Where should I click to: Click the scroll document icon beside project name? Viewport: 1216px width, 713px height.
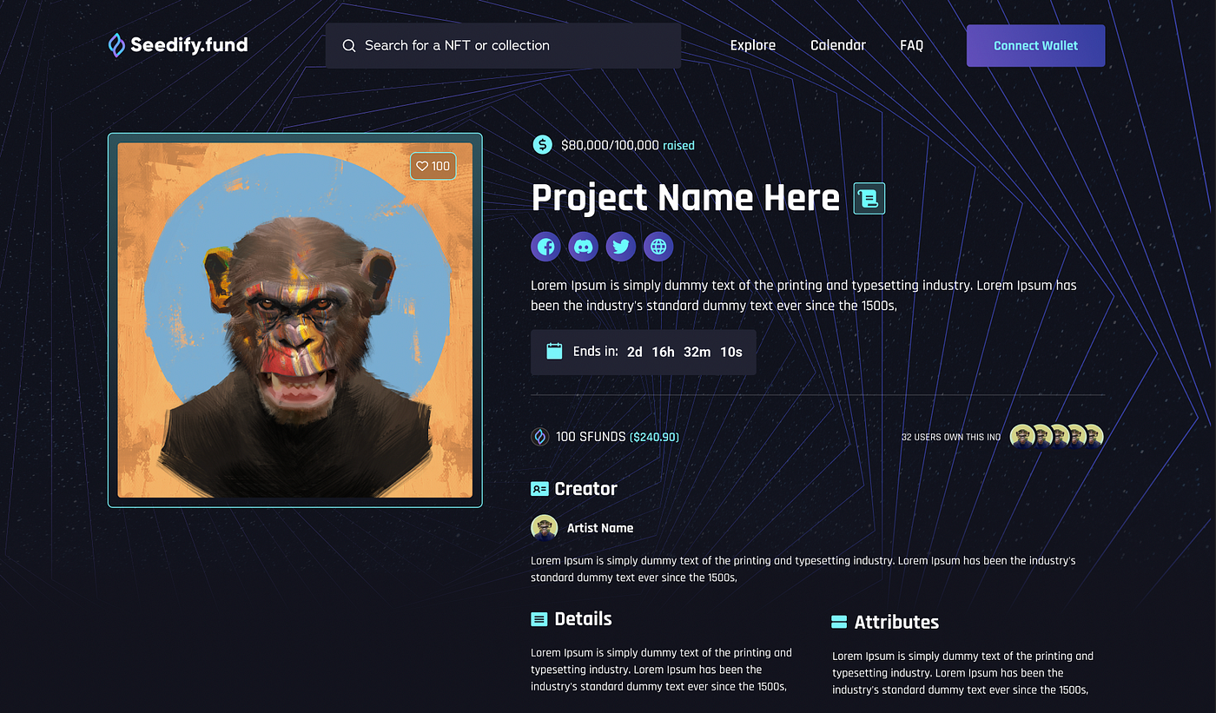click(x=869, y=199)
